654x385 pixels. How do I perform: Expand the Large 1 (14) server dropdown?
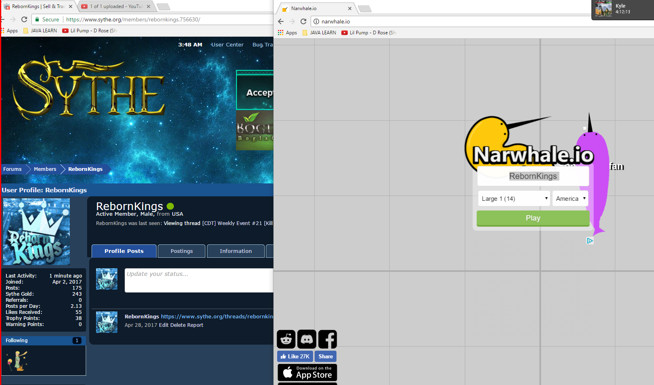(x=514, y=198)
